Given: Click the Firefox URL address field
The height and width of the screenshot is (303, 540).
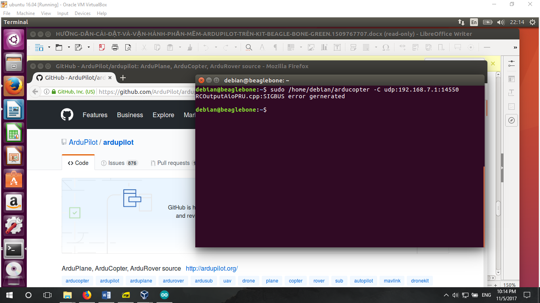Looking at the screenshot, I should coord(146,92).
